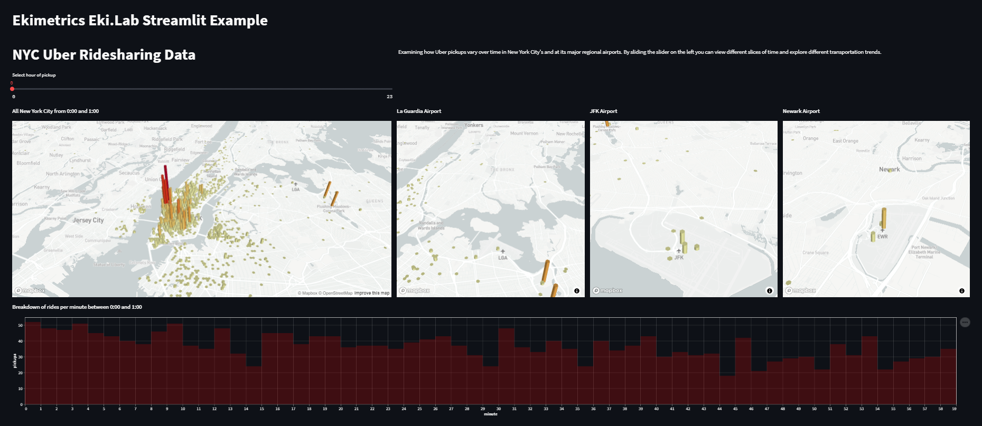Viewport: 982px width, 426px height.
Task: Click Port Newark Elizabeth Marine Terminal label
Action: [924, 252]
